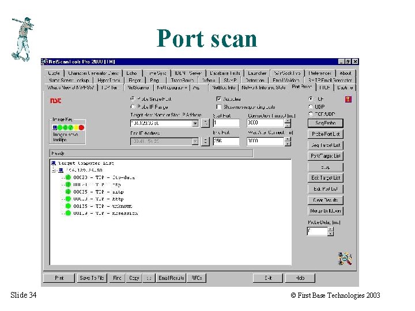Screen dimensions: 415x311
Task: Click the Print button
Action: pyautogui.click(x=59, y=278)
